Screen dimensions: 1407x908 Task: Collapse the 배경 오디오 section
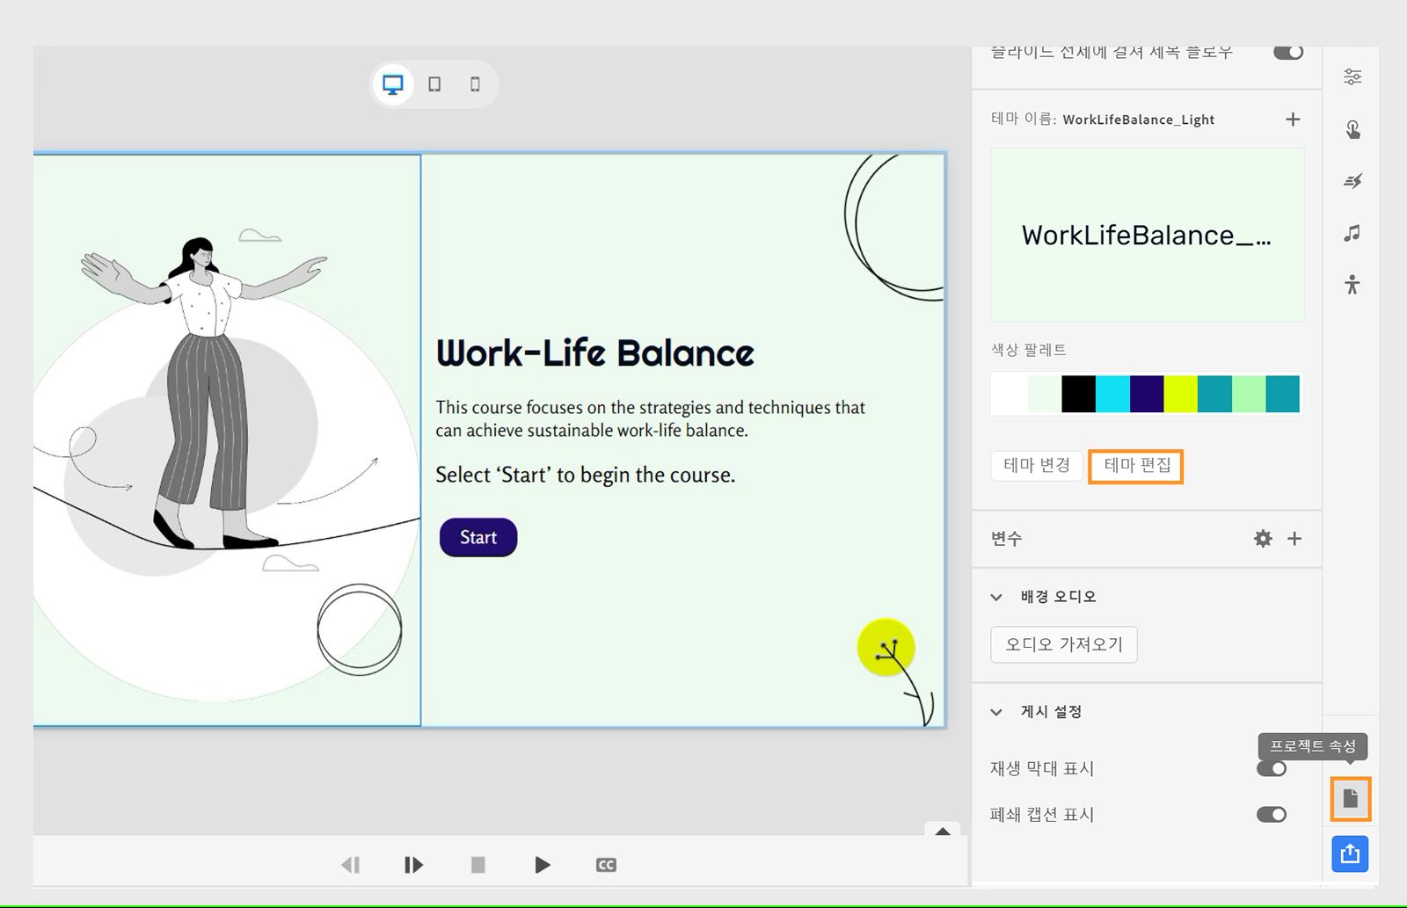coord(996,598)
